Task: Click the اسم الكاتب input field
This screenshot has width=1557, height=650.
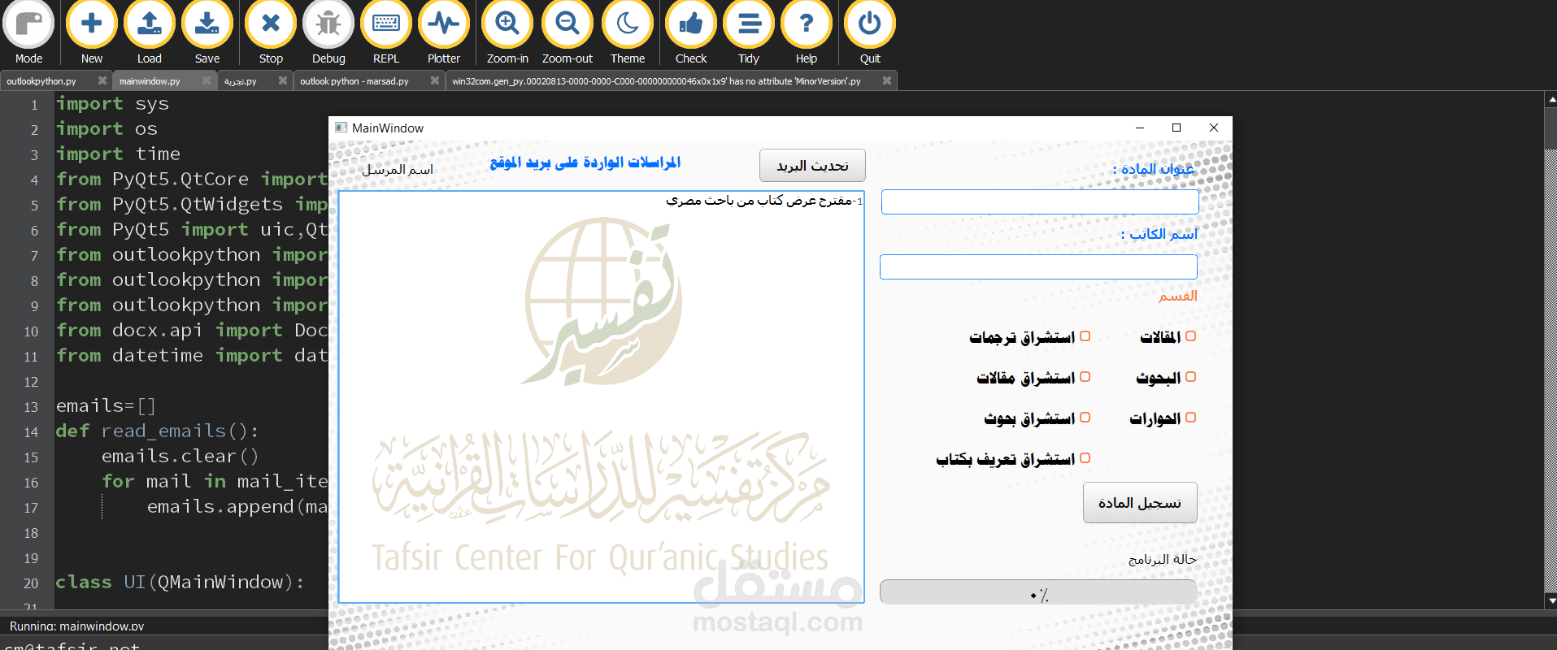Action: pyautogui.click(x=1038, y=267)
